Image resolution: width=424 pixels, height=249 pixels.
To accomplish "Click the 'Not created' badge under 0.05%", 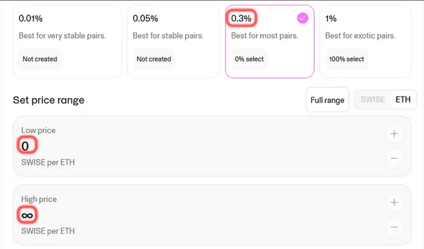I will point(154,59).
